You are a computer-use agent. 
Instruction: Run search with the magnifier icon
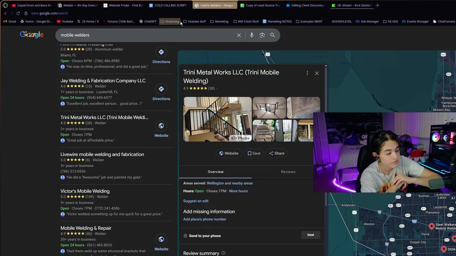pyautogui.click(x=273, y=35)
